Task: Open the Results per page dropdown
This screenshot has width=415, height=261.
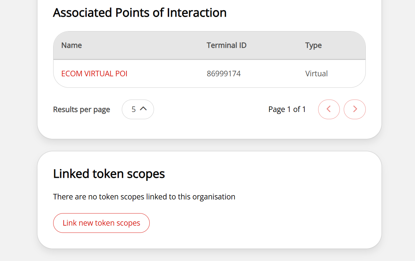Action: [x=138, y=109]
